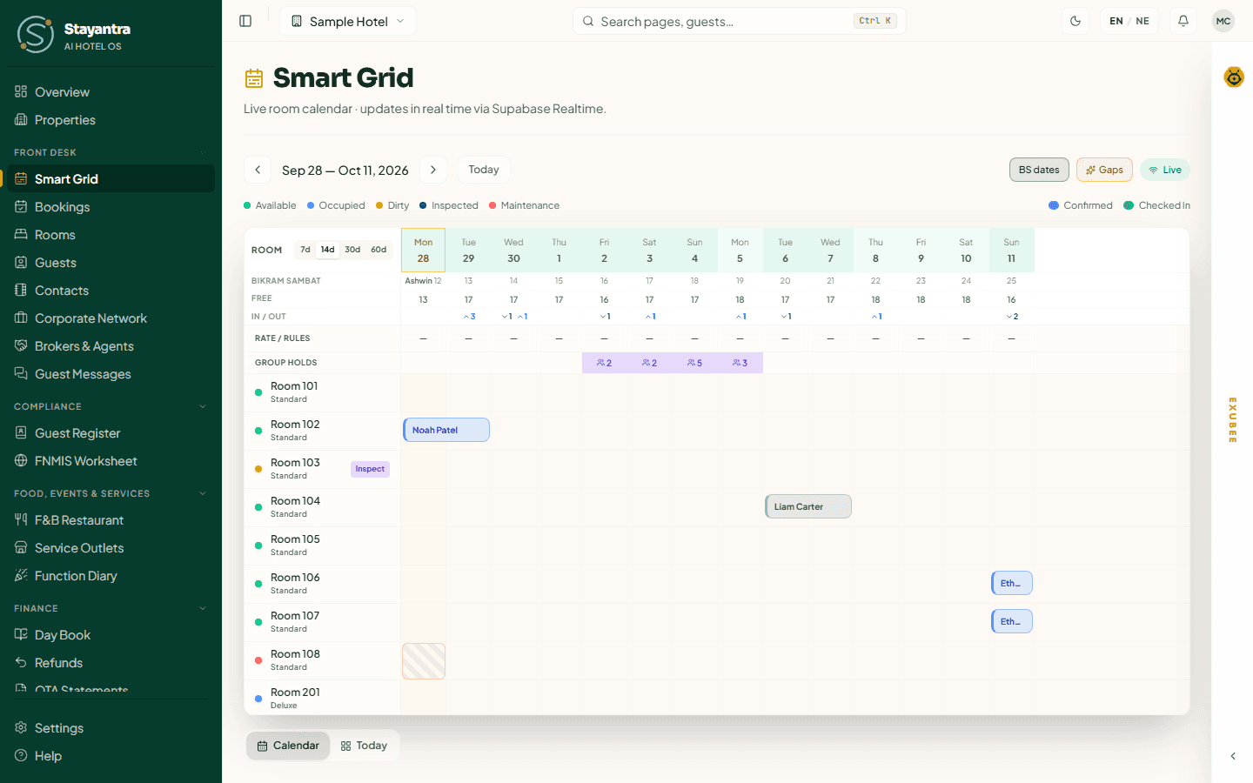Open notifications bell
This screenshot has height=783, width=1253.
1183,21
